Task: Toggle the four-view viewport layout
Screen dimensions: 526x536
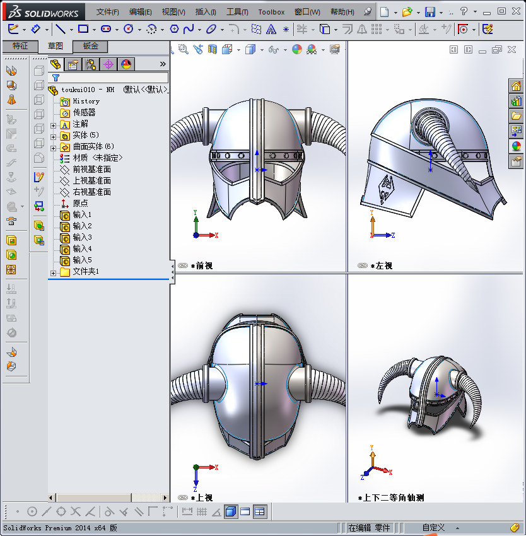Action: tap(259, 511)
